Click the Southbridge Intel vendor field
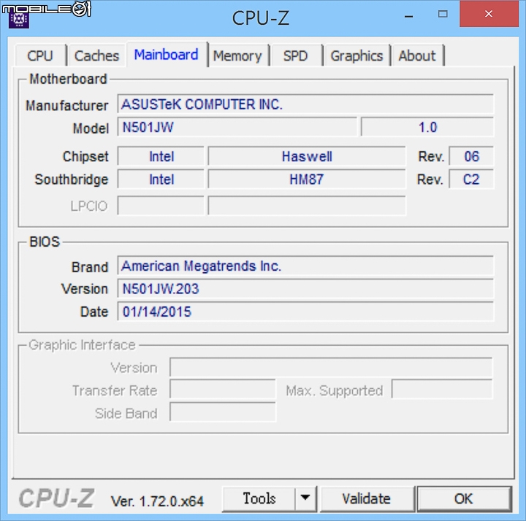526x521 pixels. [x=161, y=180]
